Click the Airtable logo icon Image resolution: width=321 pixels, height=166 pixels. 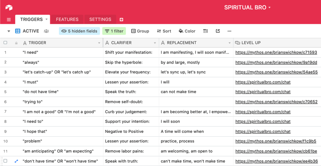click(x=9, y=7)
